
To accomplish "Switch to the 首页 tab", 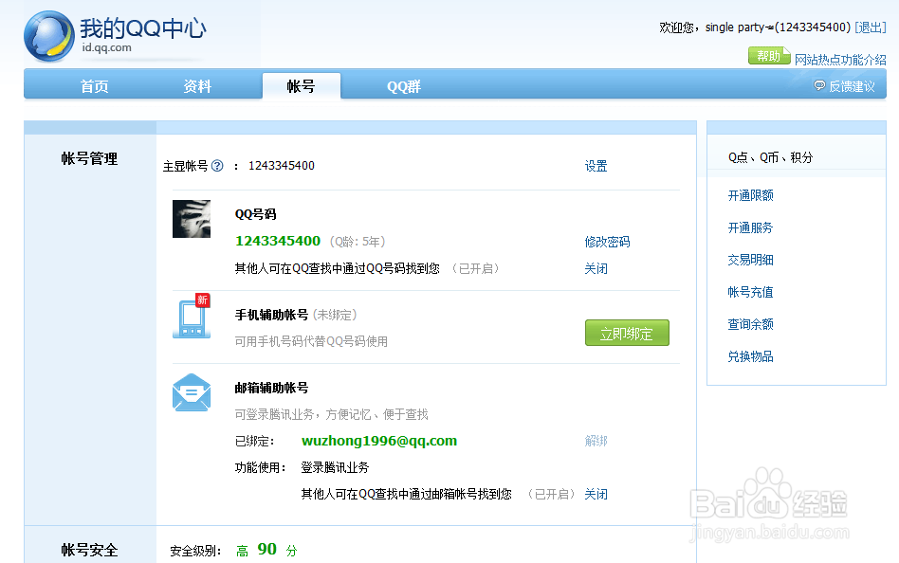I will (93, 85).
